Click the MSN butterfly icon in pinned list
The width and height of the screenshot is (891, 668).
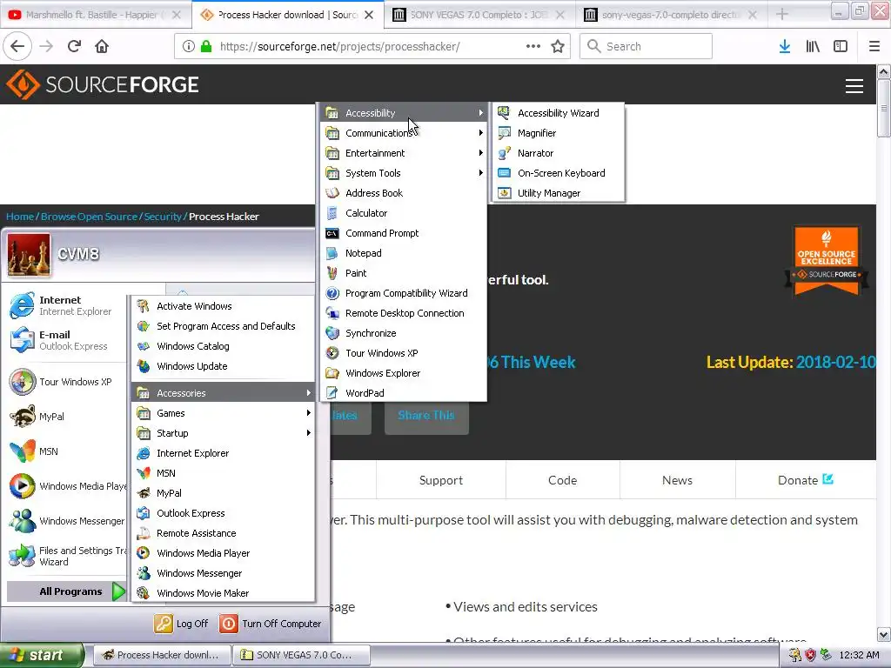click(x=22, y=451)
